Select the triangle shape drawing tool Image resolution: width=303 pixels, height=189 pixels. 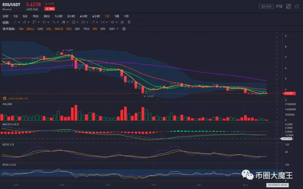[34, 22]
